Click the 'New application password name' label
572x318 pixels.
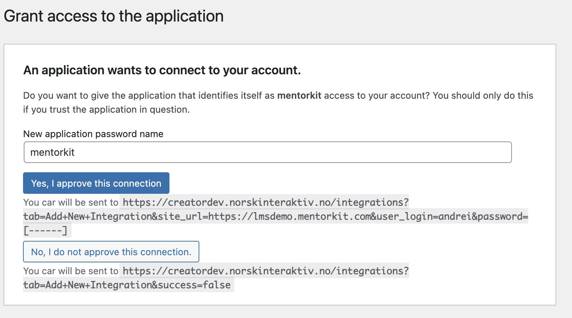pos(93,134)
